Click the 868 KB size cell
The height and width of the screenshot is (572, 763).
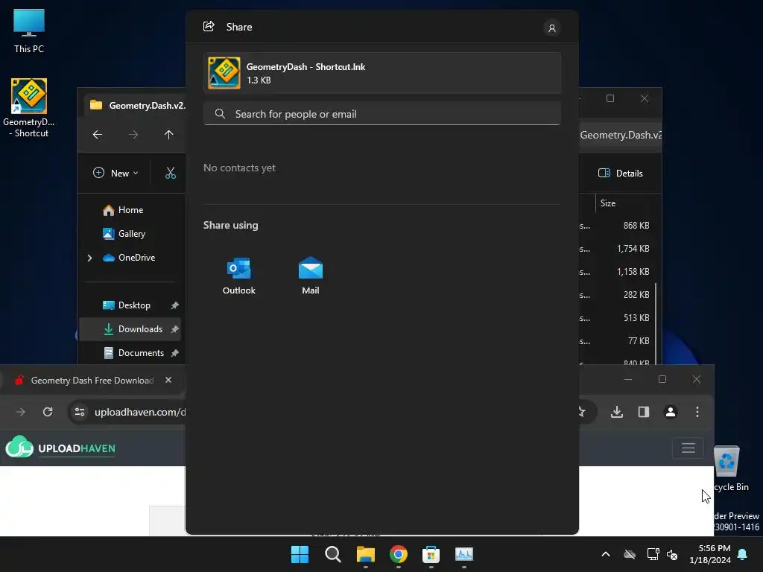(x=636, y=226)
